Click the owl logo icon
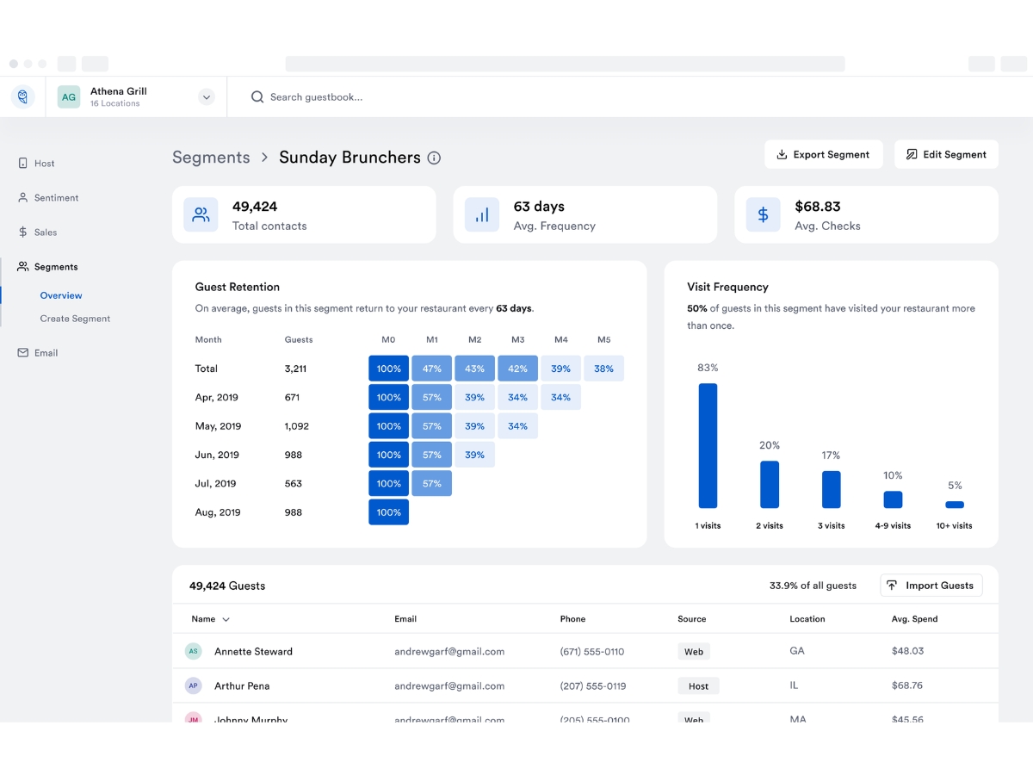 click(x=23, y=97)
